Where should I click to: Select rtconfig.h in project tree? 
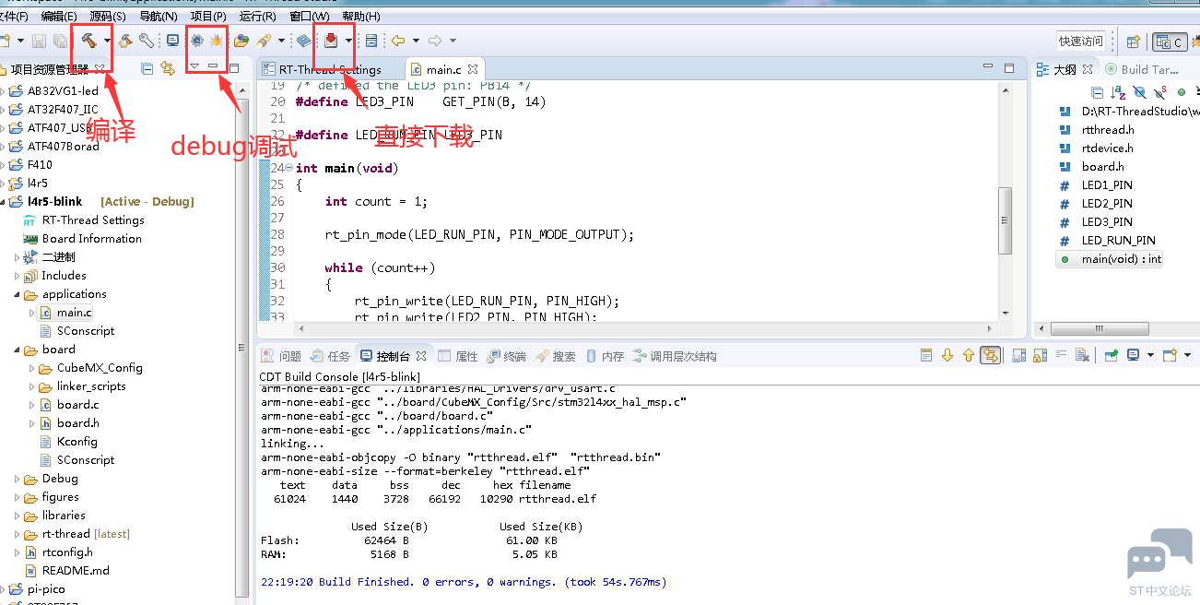[x=67, y=552]
